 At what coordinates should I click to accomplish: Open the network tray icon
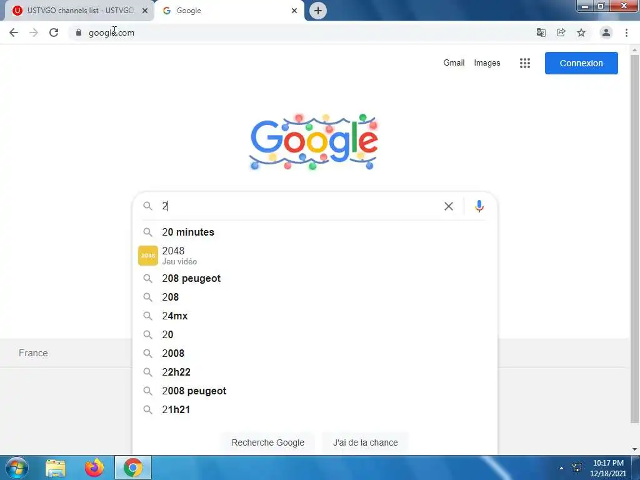(577, 467)
